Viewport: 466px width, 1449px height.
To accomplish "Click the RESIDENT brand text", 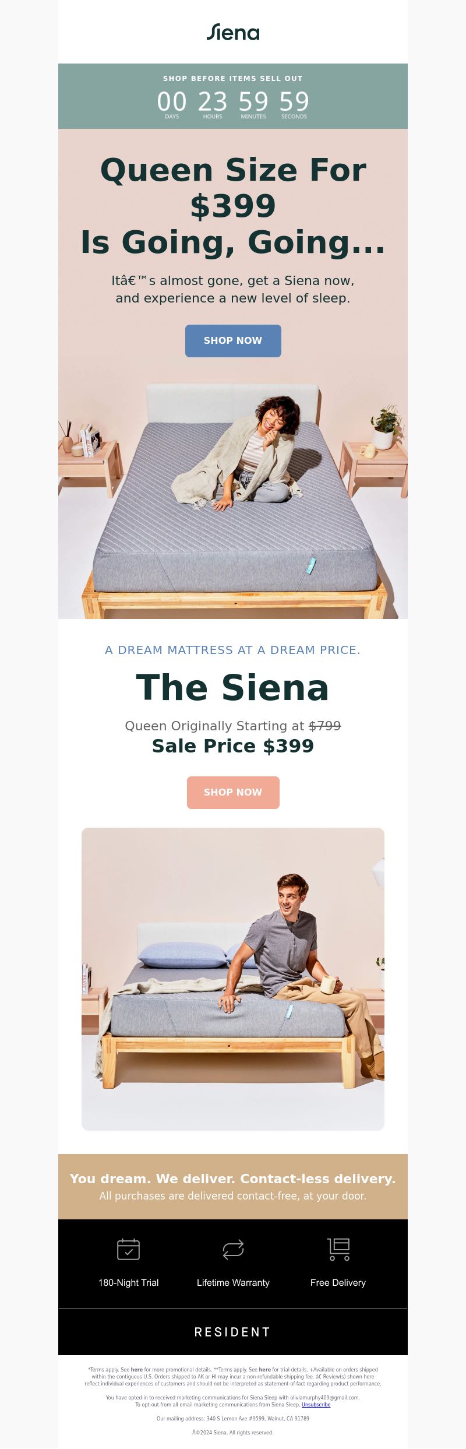I will [233, 1332].
